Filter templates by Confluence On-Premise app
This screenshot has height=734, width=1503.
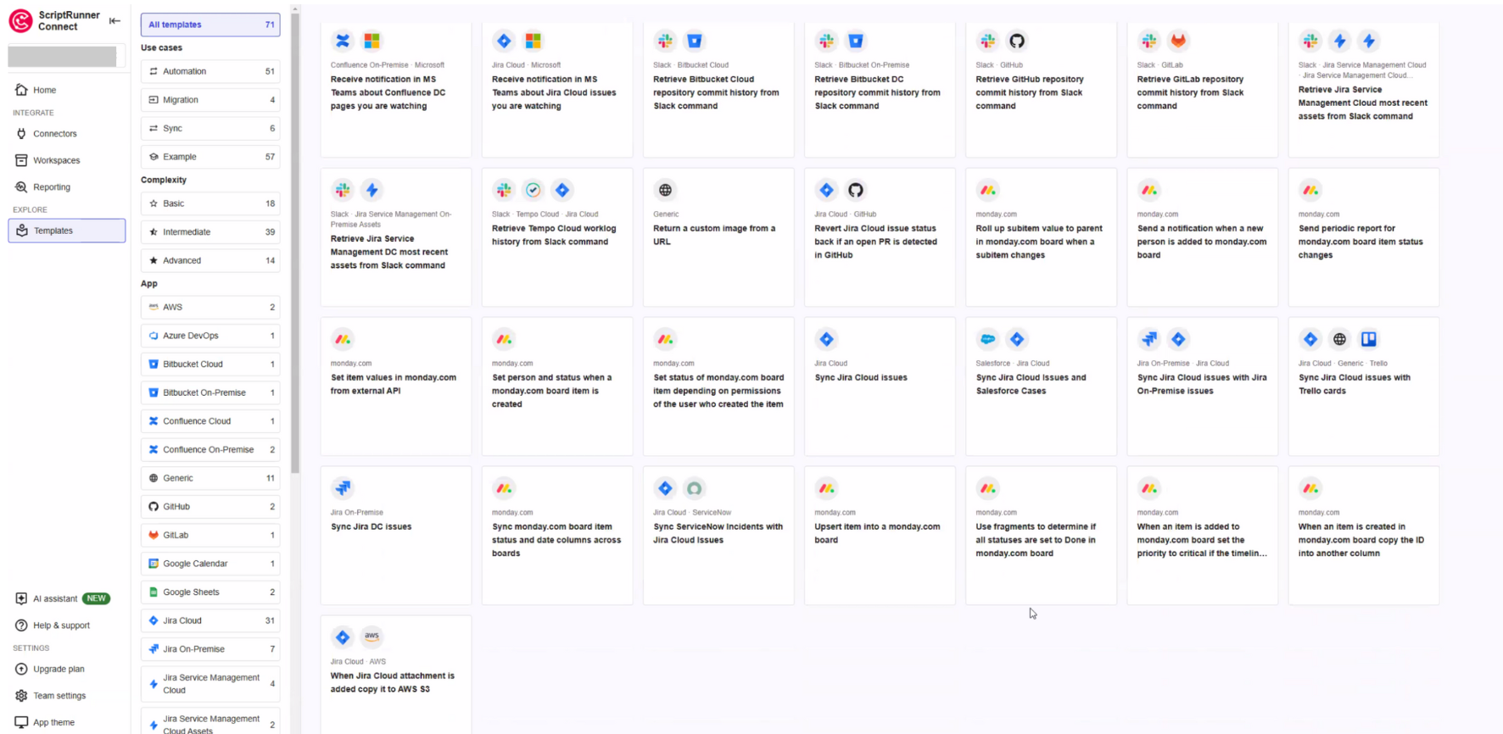(x=210, y=449)
